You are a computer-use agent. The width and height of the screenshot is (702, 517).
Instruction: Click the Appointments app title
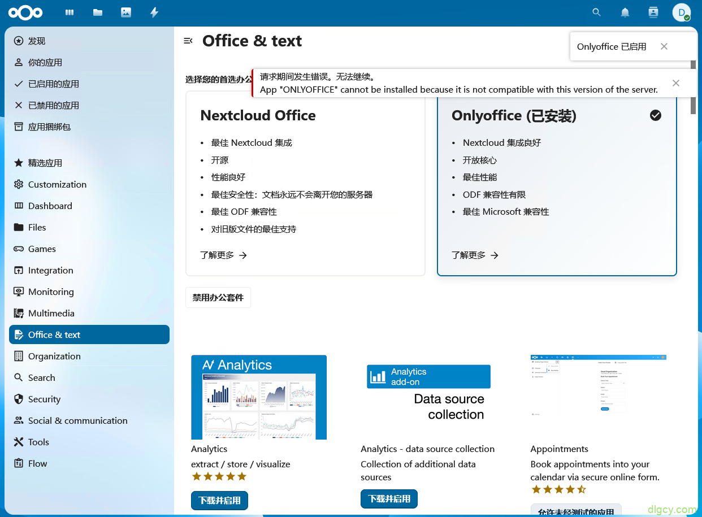pos(559,449)
